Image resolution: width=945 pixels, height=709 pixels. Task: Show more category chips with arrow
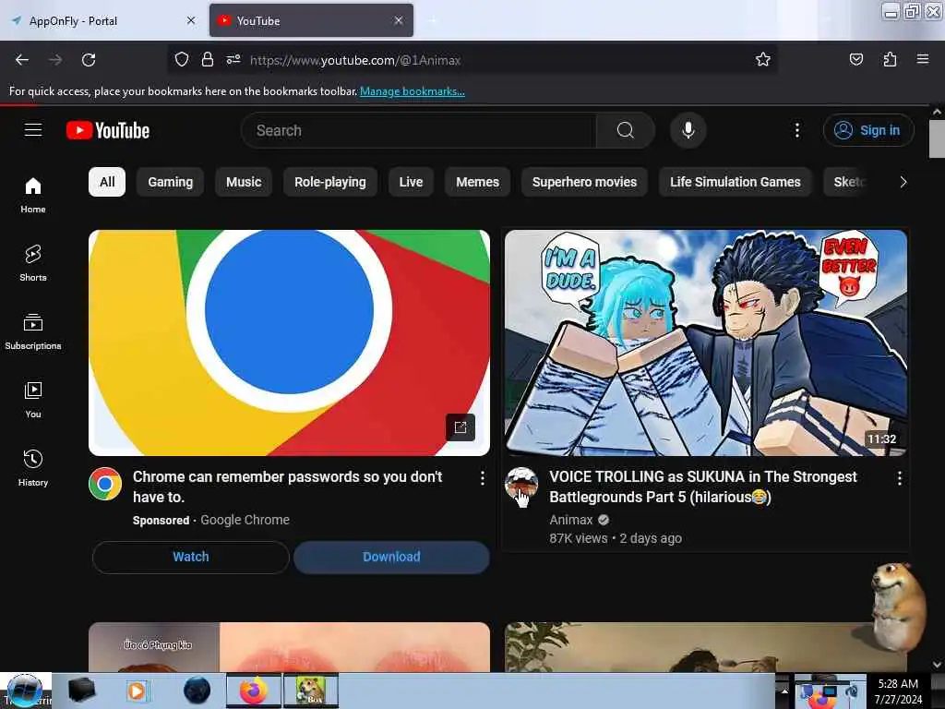[x=903, y=182]
